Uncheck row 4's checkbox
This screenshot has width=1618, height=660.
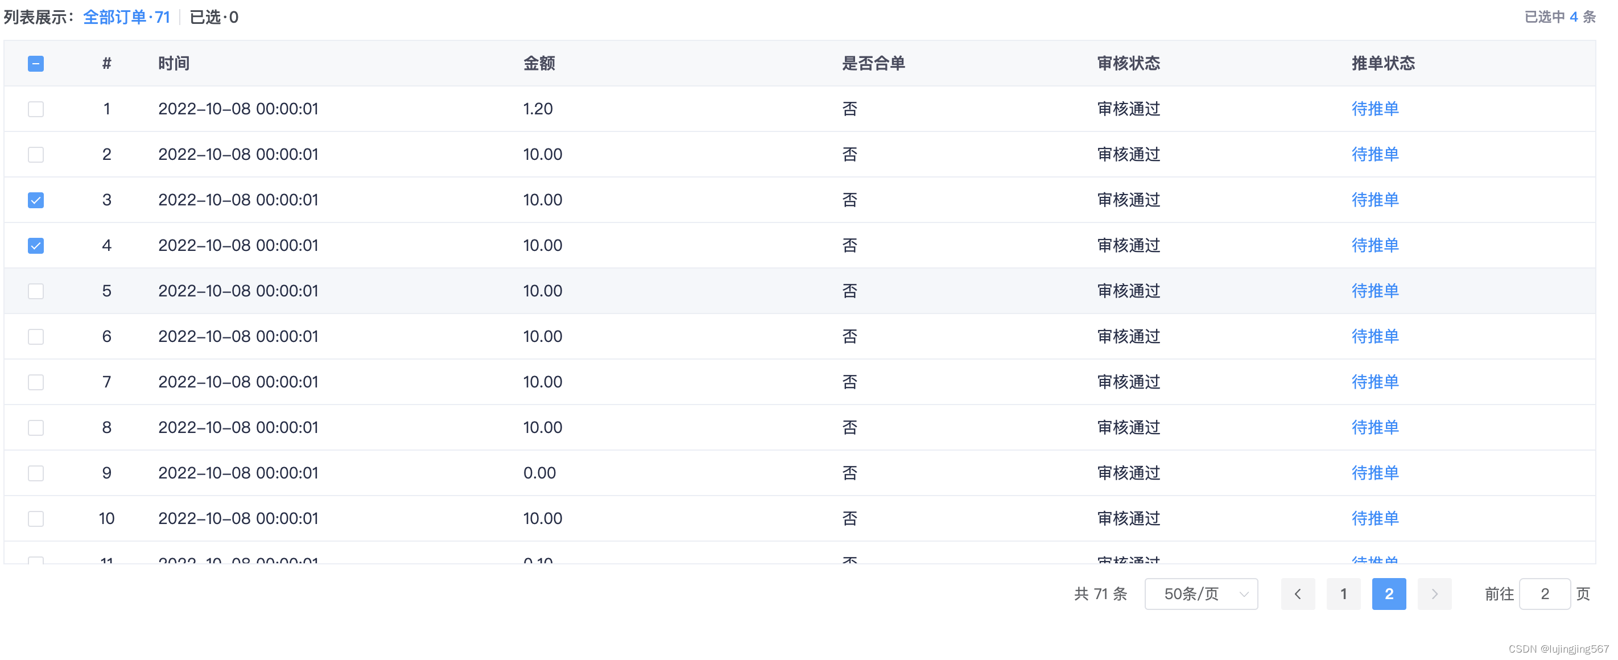pyautogui.click(x=36, y=245)
